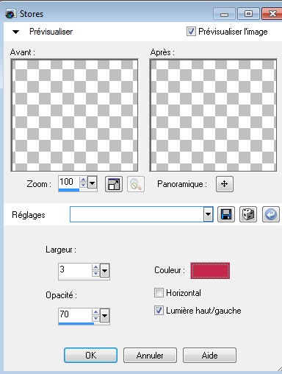Viewport: 282px width, 374px height.
Task: Save the preset using the floppy disk icon
Action: coord(226,214)
